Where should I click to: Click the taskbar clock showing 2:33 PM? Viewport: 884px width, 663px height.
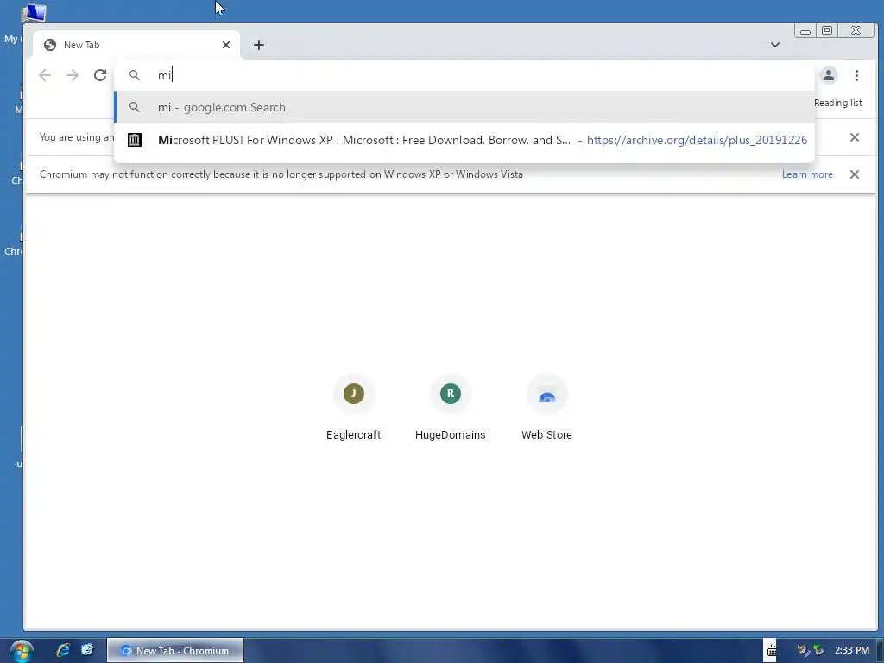pos(851,650)
